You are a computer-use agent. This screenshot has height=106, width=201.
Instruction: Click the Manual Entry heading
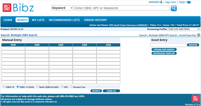click(12, 40)
